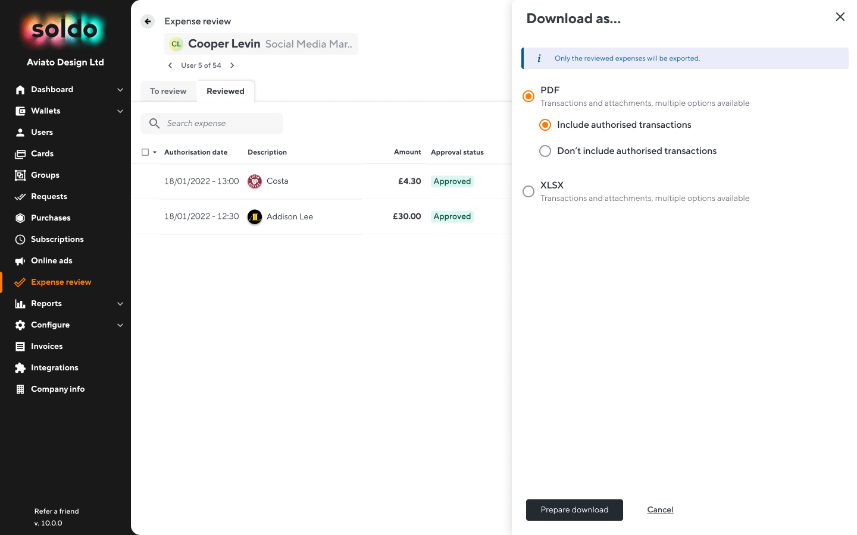The image size is (857, 535).
Task: Click the Approved badge on Addison Lee row
Action: click(x=452, y=216)
